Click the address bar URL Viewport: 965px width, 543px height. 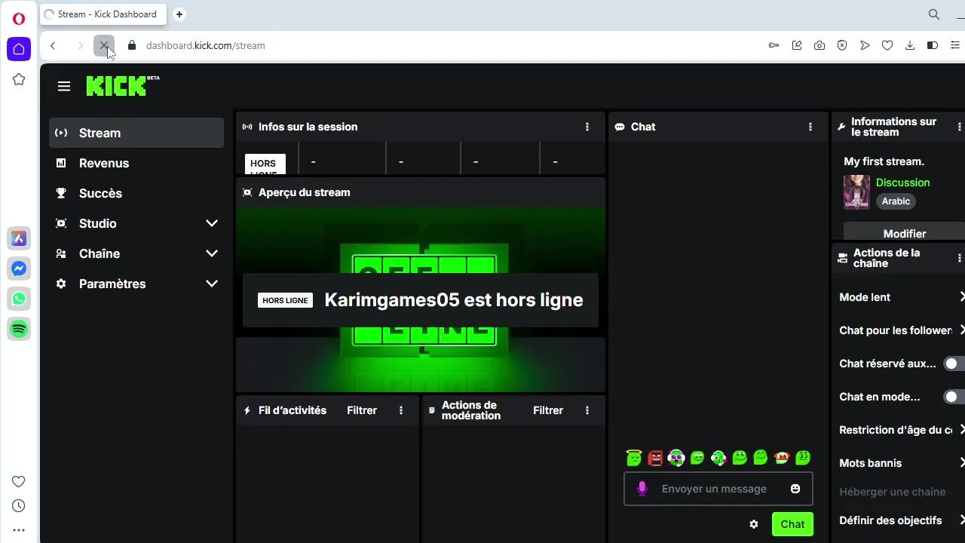[x=206, y=45]
